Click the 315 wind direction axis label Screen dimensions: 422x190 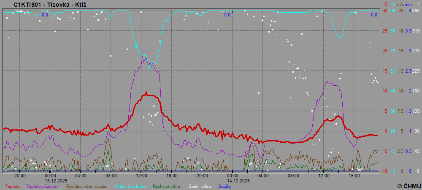[416, 31]
